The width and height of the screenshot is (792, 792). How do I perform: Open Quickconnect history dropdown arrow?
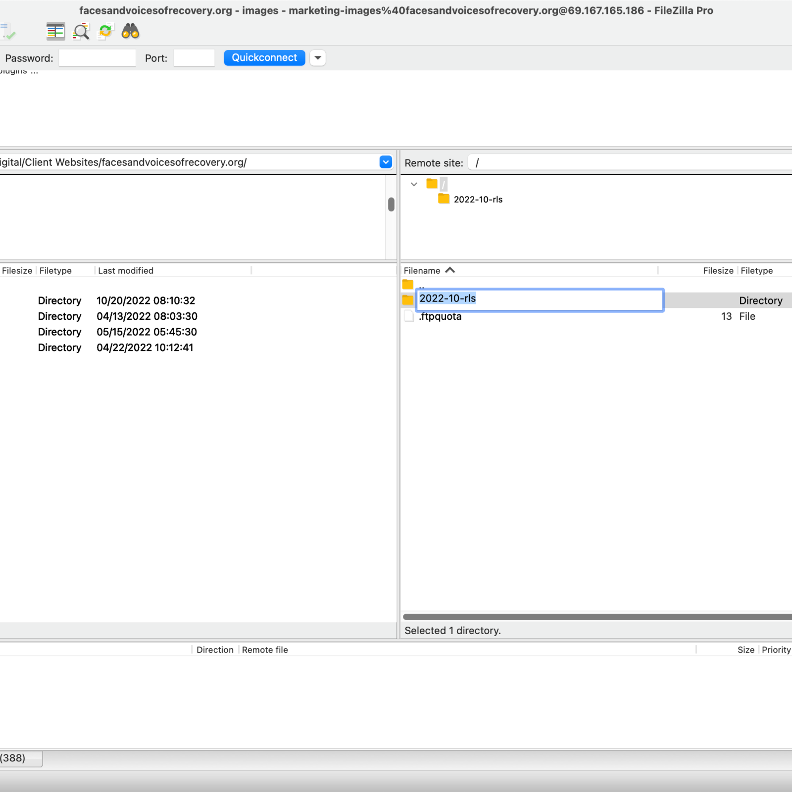click(318, 58)
